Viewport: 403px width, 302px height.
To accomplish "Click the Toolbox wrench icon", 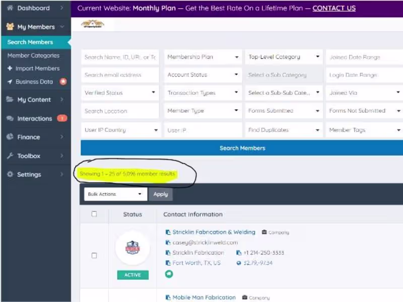I will 10,156.
